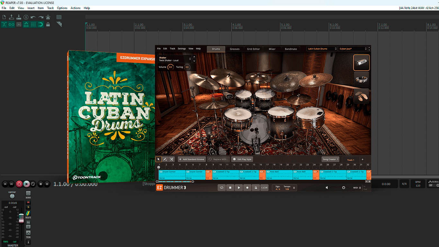Click Edit Play Style button
This screenshot has width=439, height=247.
[242, 159]
